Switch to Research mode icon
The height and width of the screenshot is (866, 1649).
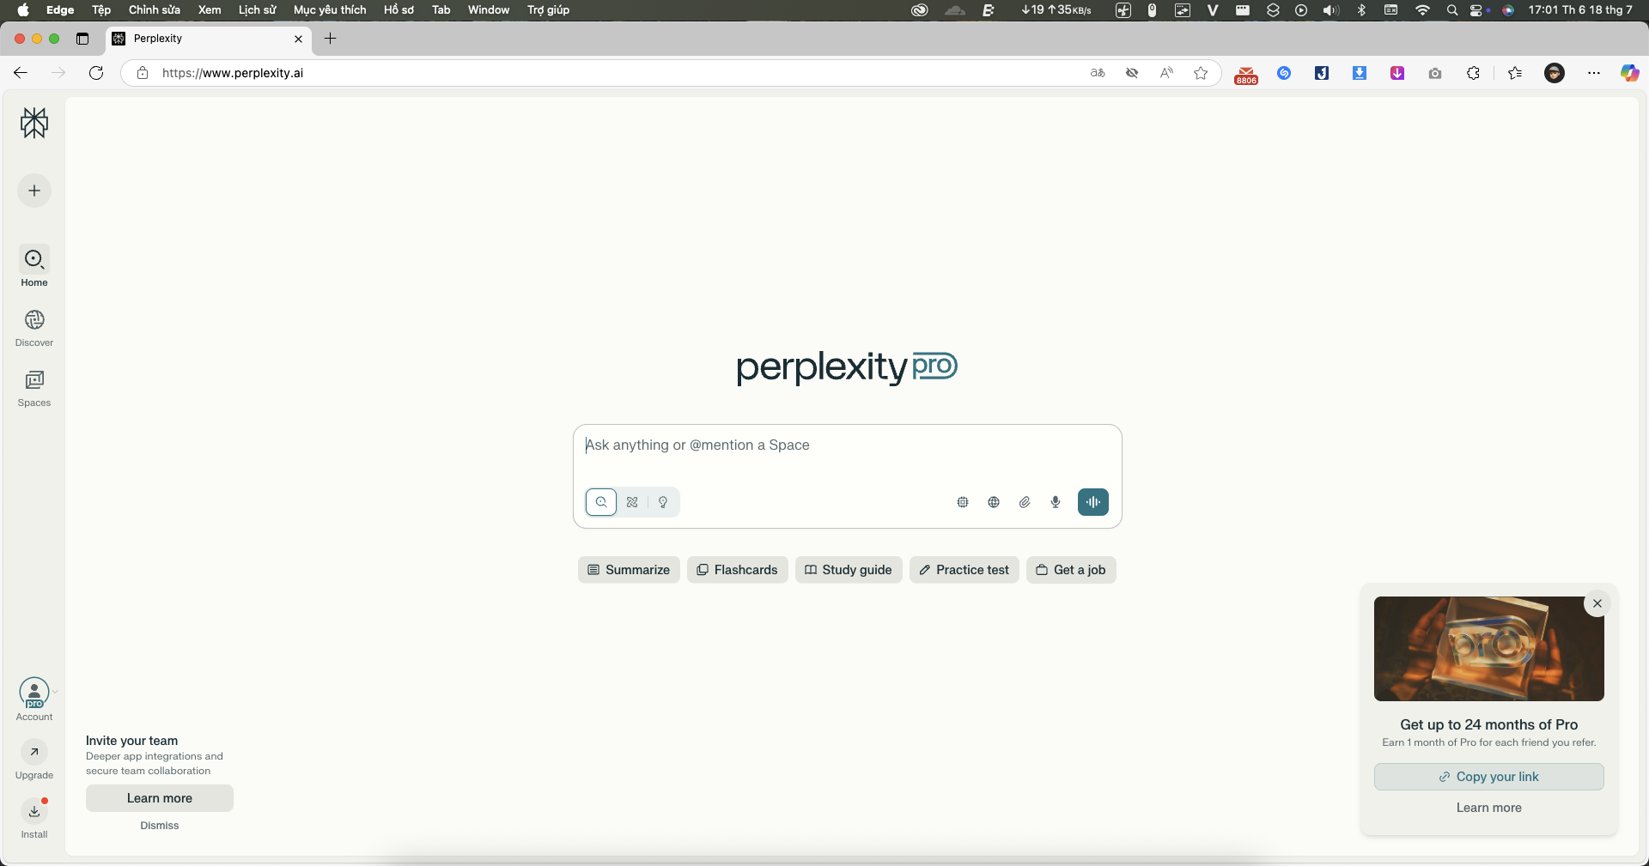point(632,502)
